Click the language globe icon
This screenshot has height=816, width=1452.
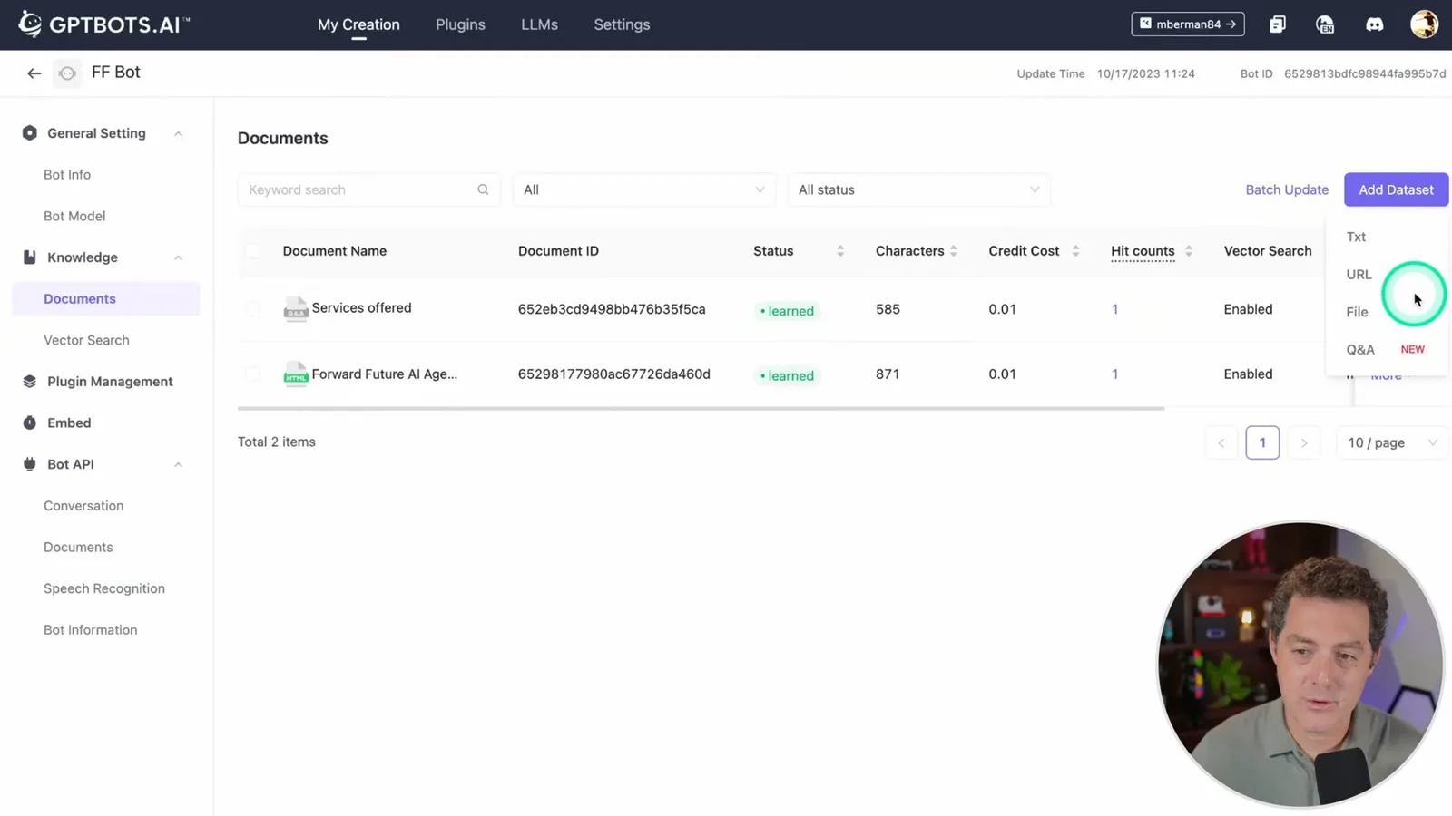(x=1325, y=24)
